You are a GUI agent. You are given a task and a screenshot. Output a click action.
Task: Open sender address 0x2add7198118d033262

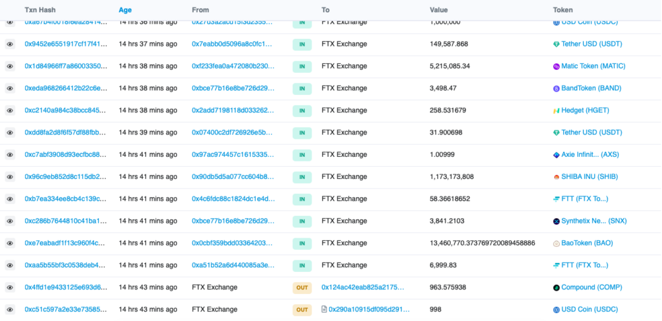[233, 110]
